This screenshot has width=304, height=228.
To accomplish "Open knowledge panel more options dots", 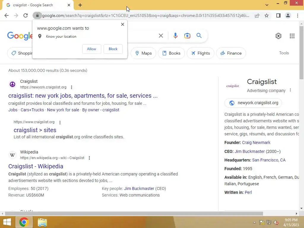I will pyautogui.click(x=290, y=90).
